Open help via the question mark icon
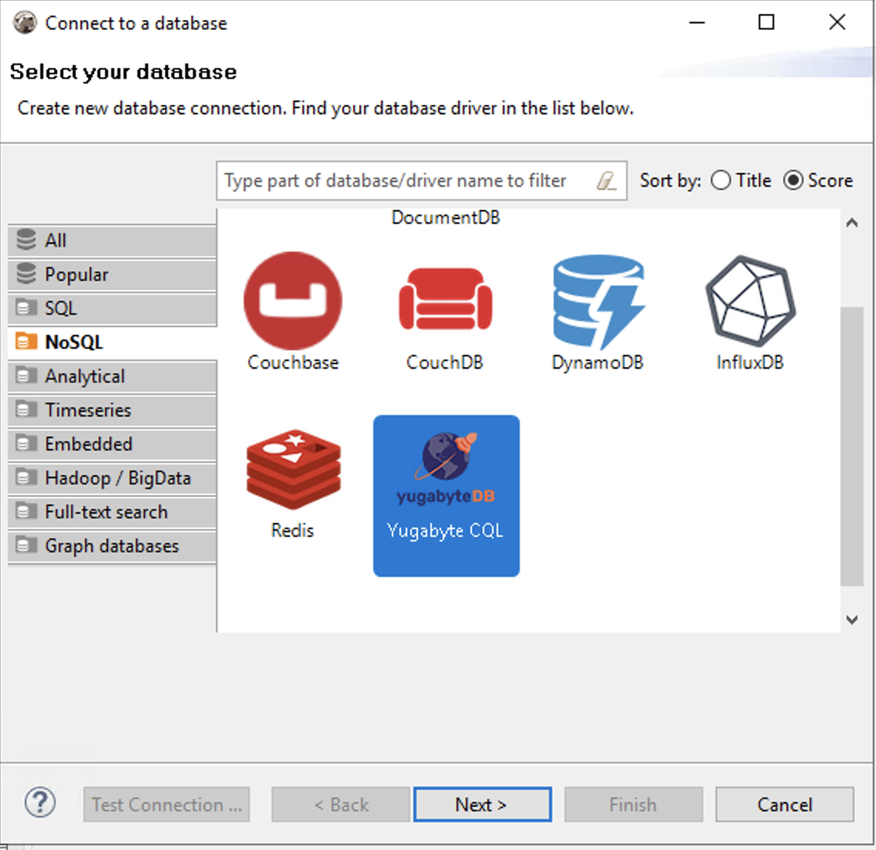Screen dimensions: 876x850 [39, 804]
